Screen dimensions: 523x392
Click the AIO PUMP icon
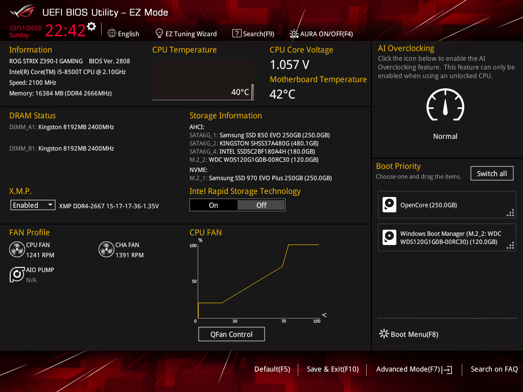pos(17,274)
